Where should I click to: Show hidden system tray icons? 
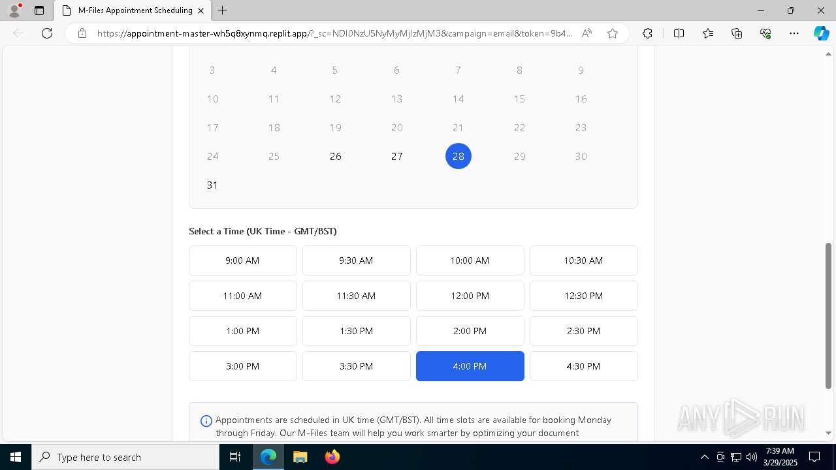point(704,457)
